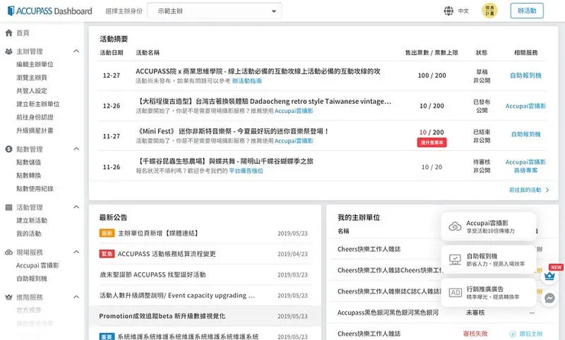Click the 辦活動 button
This screenshot has width=565, height=340.
tap(527, 11)
